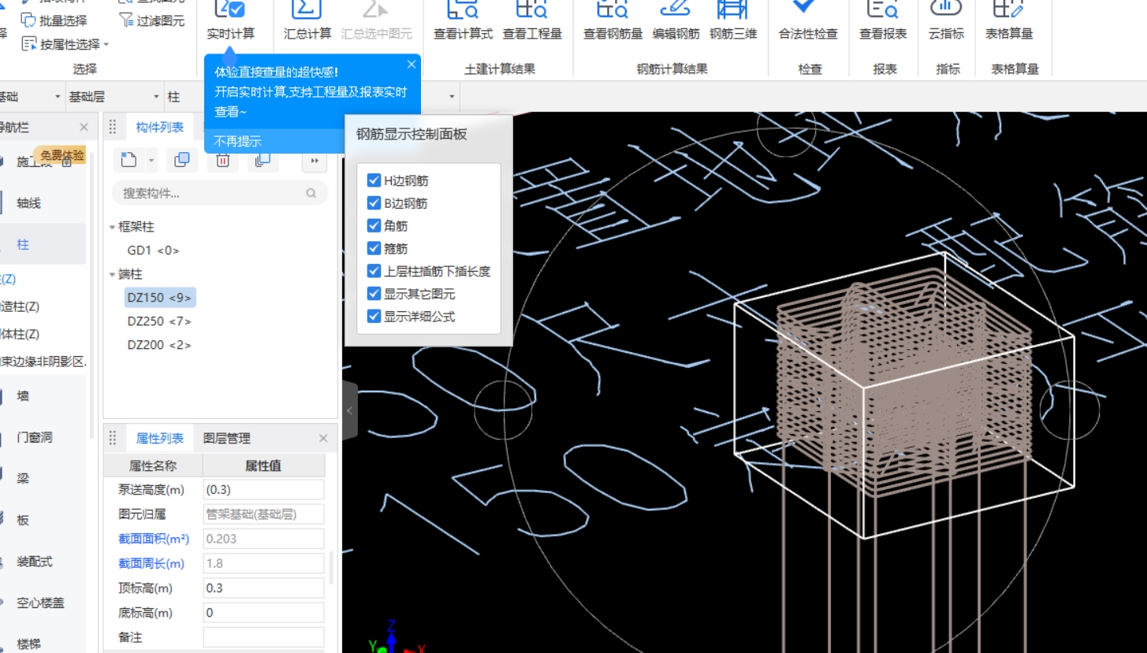Click 批量选择 batch select
This screenshot has height=653, width=1147.
(x=54, y=20)
